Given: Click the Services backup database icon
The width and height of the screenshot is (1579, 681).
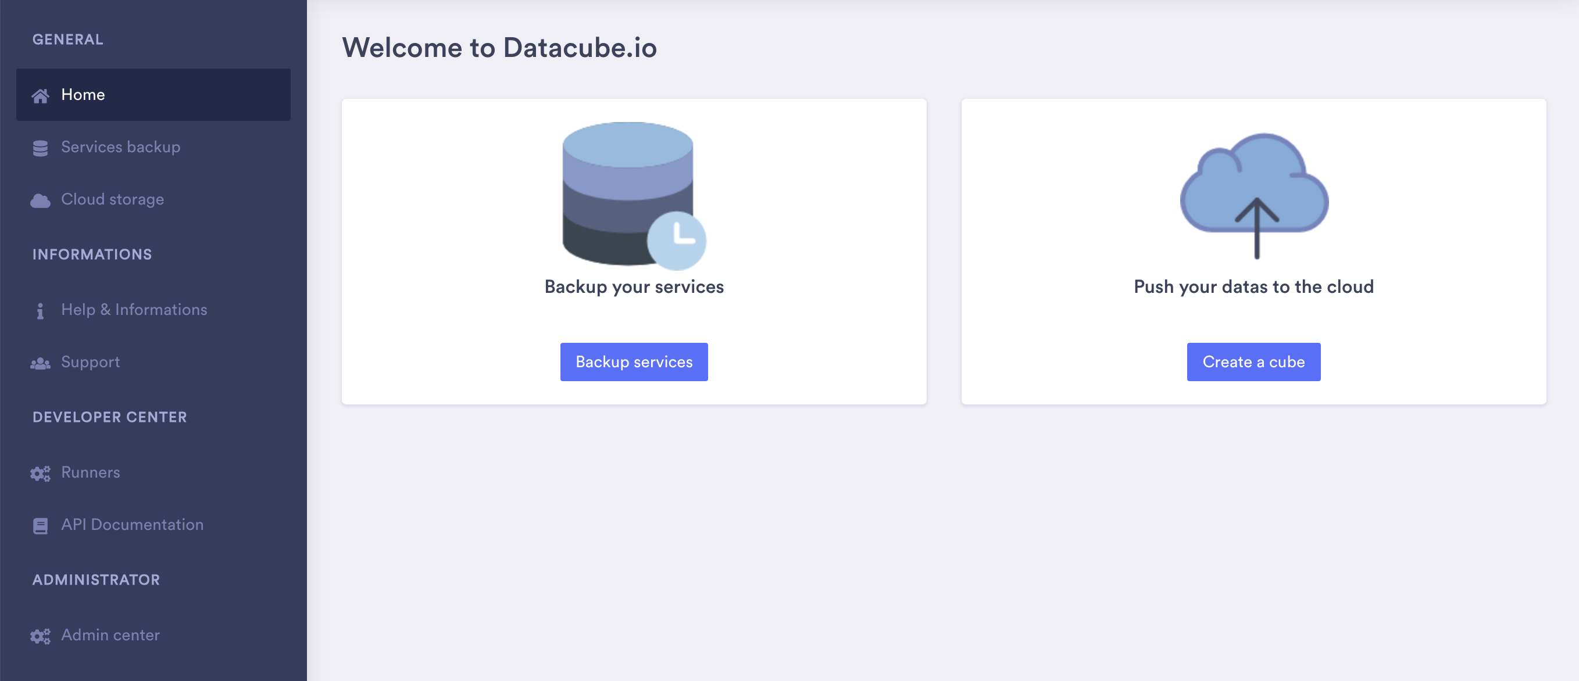Looking at the screenshot, I should pyautogui.click(x=41, y=148).
